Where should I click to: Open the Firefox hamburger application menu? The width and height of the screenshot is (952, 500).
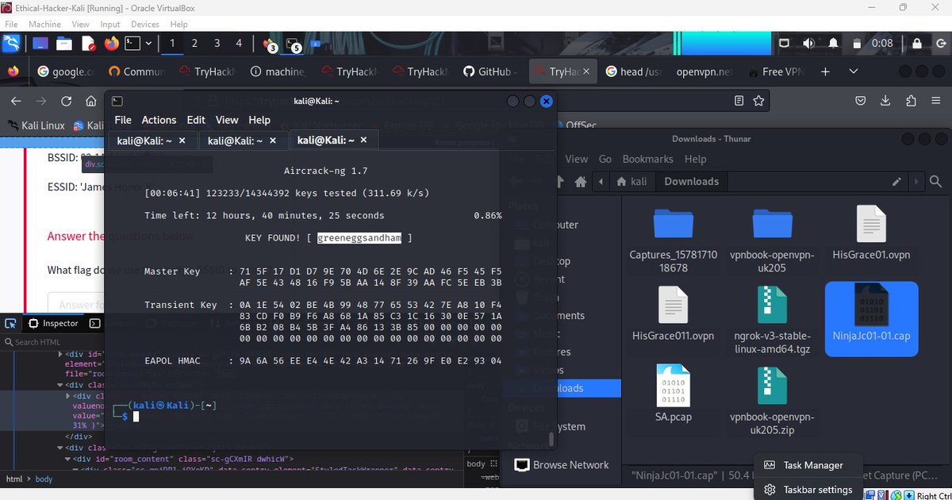[936, 101]
